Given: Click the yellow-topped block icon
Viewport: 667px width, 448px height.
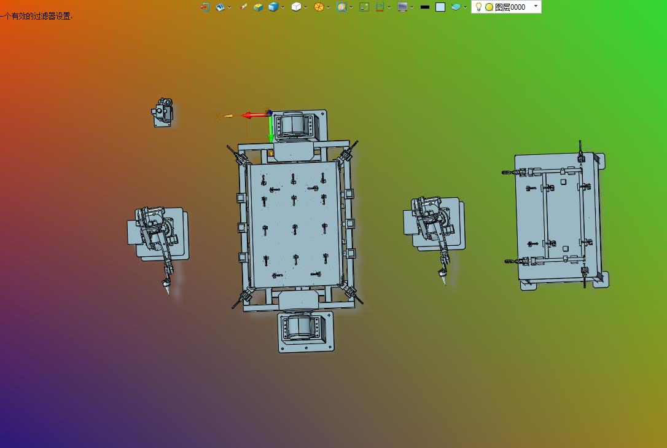Looking at the screenshot, I should pyautogui.click(x=258, y=7).
